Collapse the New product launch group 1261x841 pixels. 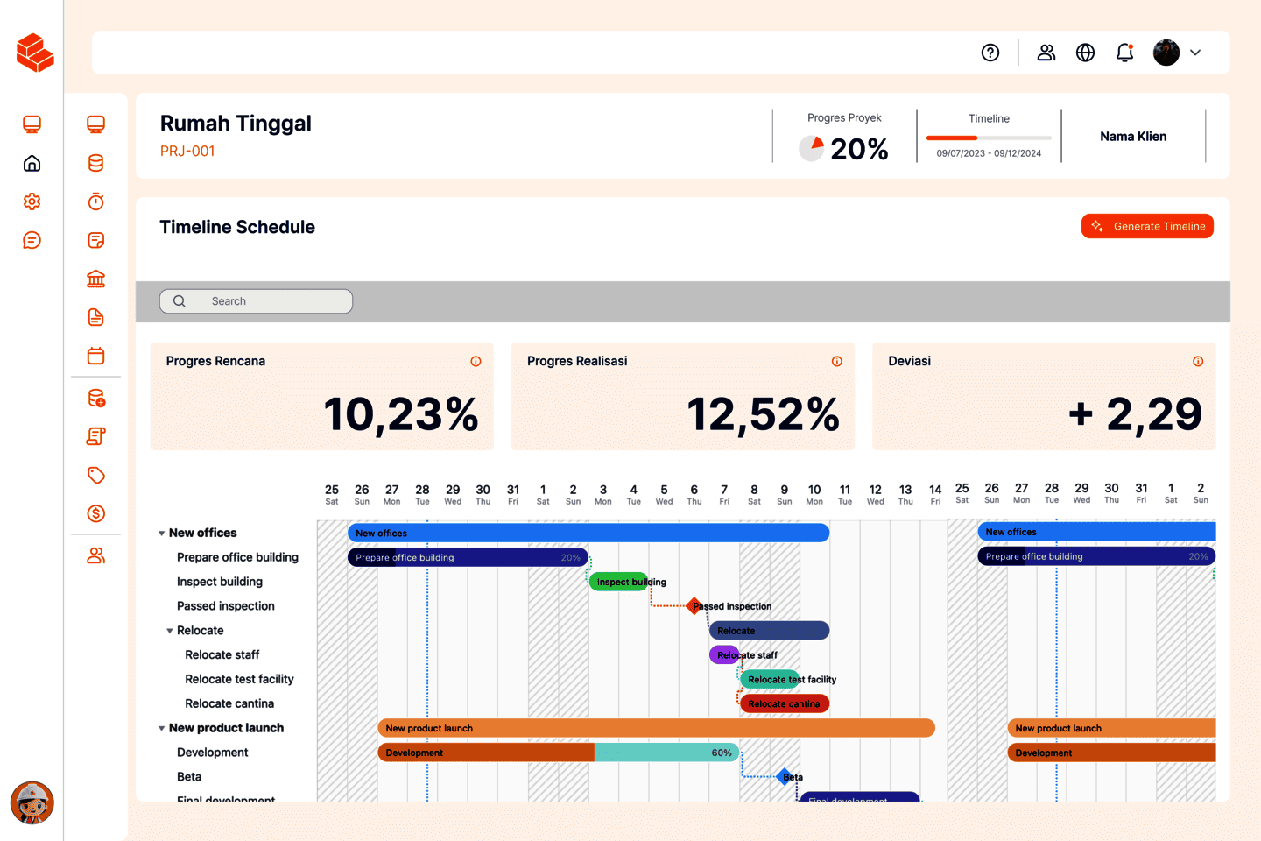tap(162, 729)
